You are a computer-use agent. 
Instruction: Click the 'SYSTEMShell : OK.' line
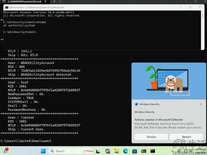tap(23, 102)
